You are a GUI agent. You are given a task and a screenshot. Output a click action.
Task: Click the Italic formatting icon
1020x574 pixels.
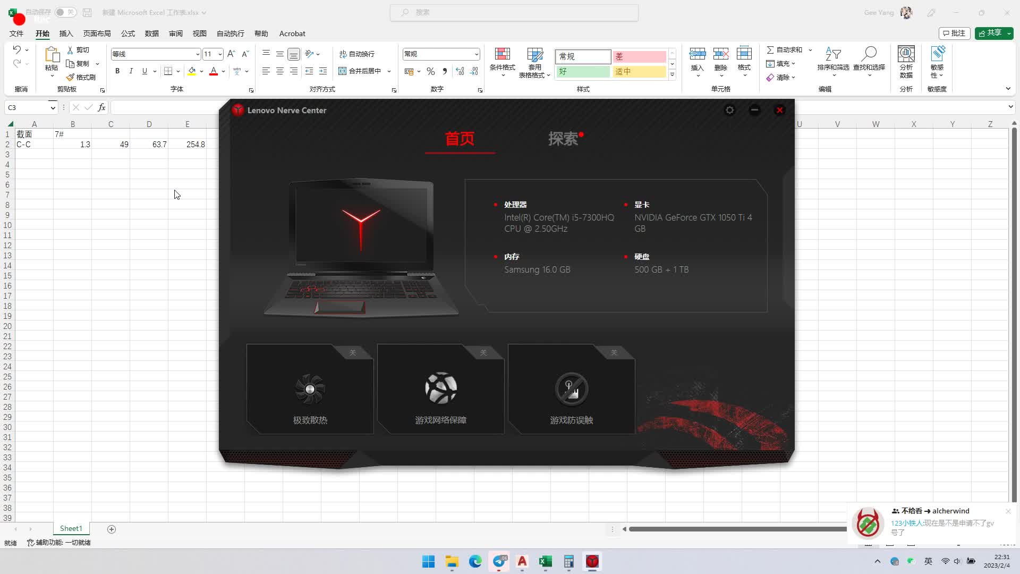click(x=131, y=71)
